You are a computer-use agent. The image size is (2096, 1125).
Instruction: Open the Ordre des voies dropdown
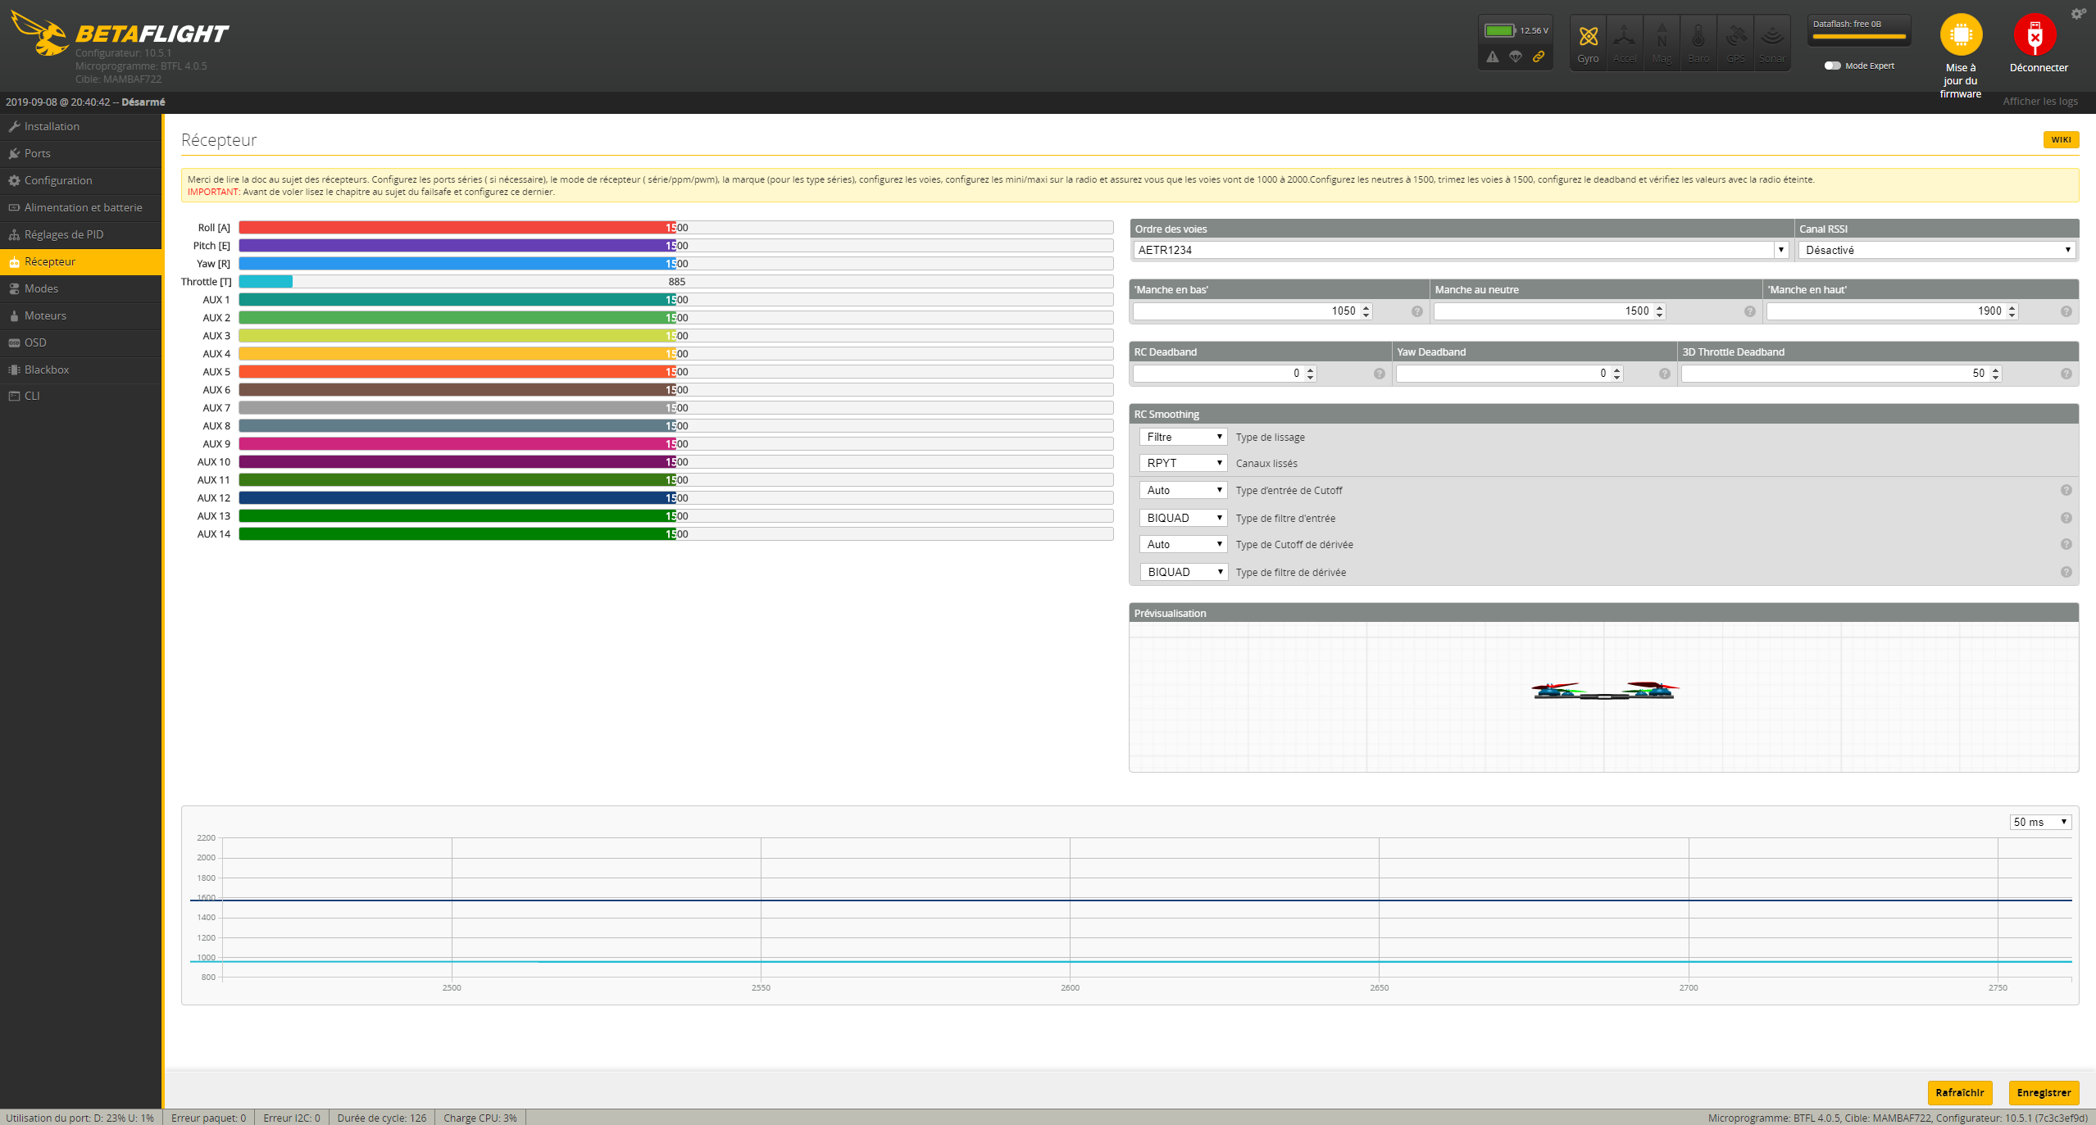tap(1459, 250)
